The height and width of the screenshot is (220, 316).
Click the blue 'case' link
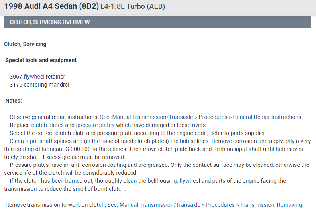107,141
